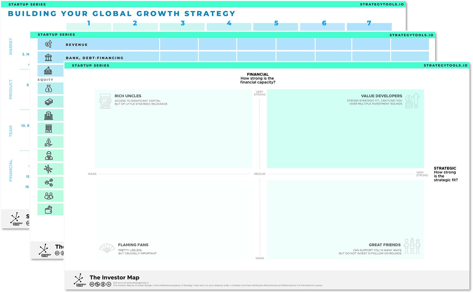Select the hand holding coin icon

pyautogui.click(x=48, y=142)
